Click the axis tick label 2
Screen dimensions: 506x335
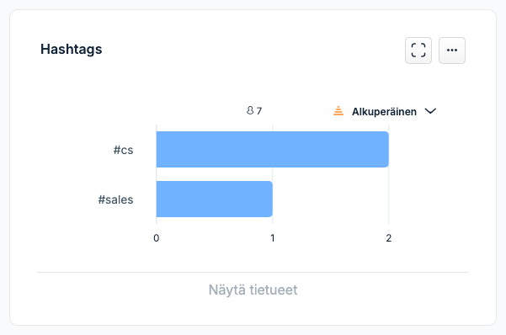pyautogui.click(x=388, y=238)
